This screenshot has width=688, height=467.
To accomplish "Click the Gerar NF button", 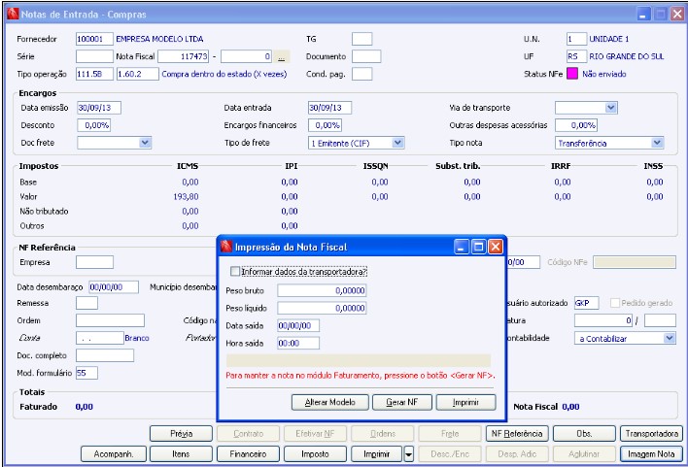I will pos(402,402).
